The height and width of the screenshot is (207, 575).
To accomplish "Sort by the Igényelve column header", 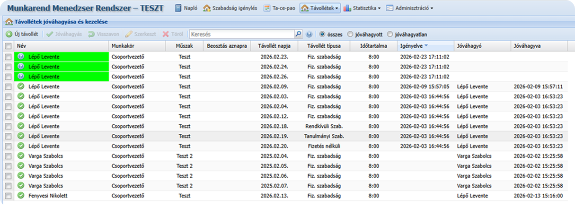I will pos(412,46).
